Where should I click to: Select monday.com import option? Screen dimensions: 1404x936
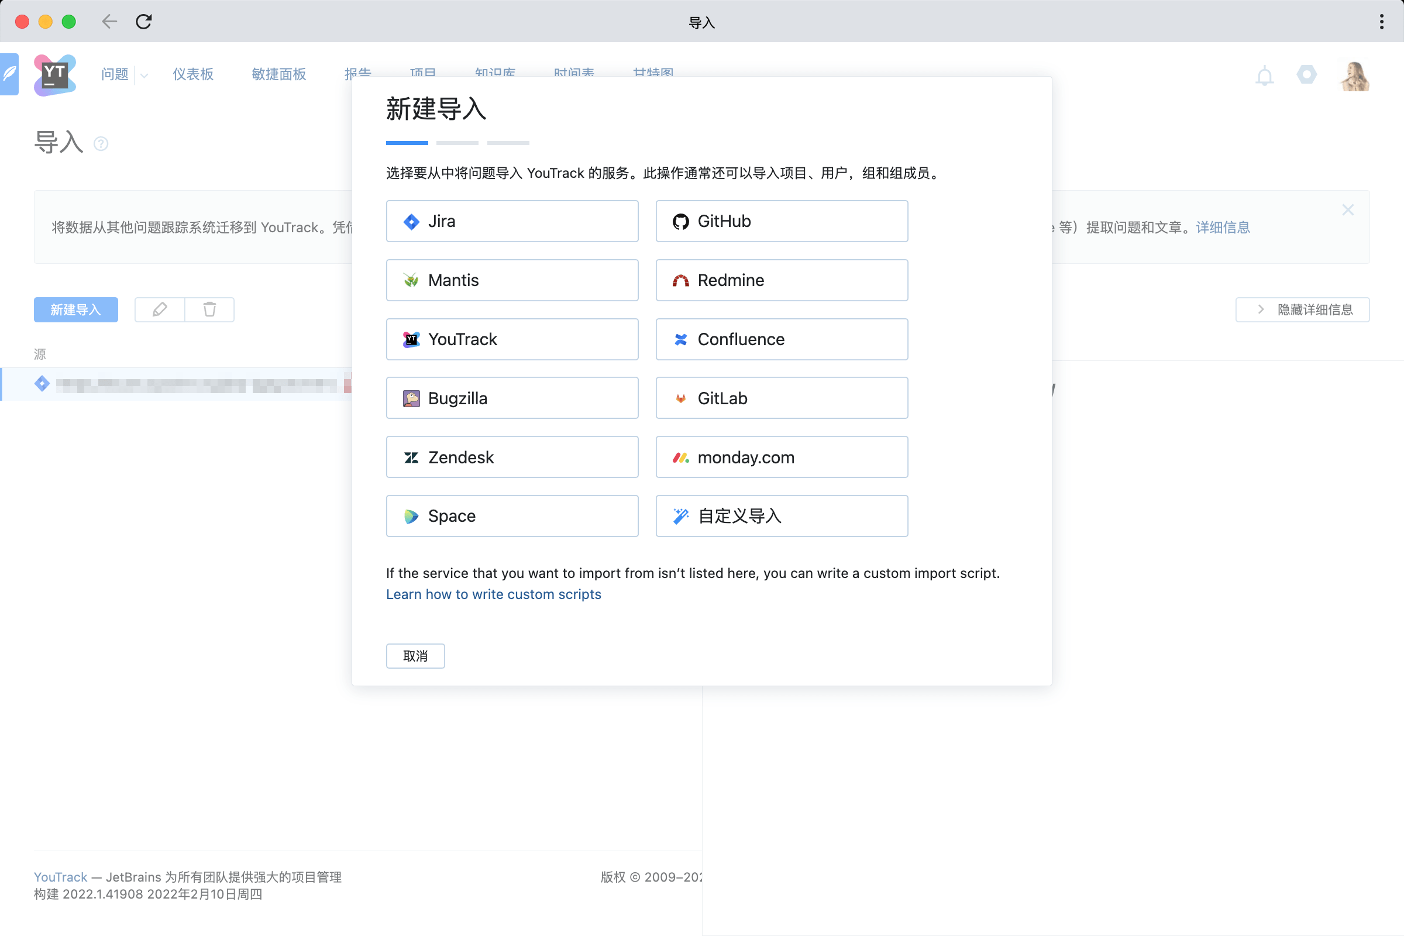point(782,457)
